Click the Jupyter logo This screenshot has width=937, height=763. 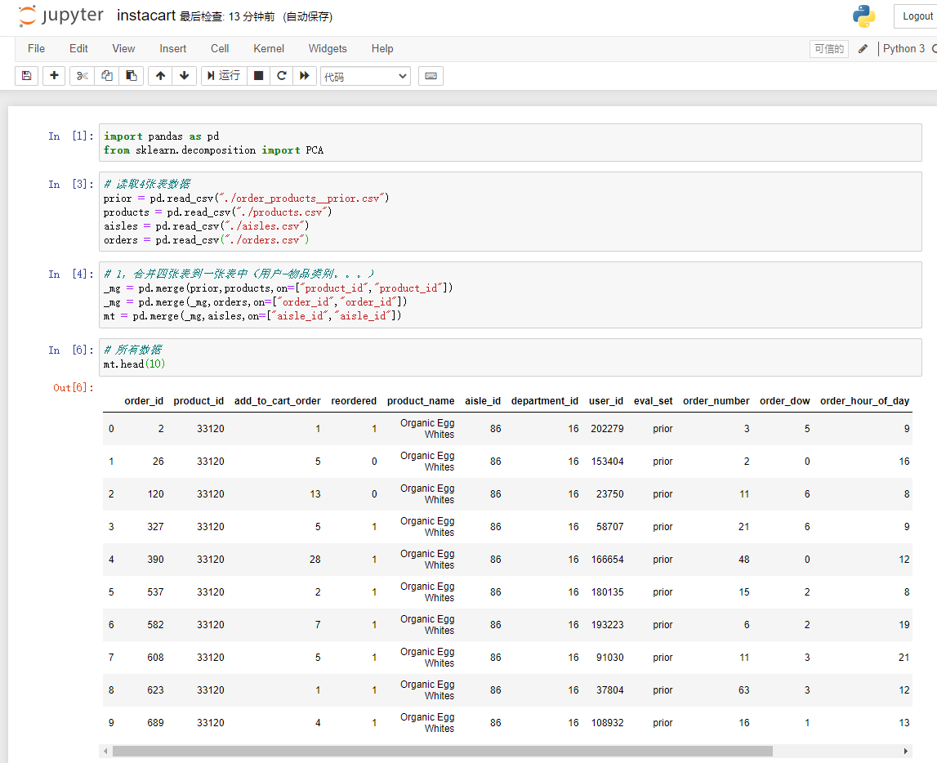pos(60,16)
